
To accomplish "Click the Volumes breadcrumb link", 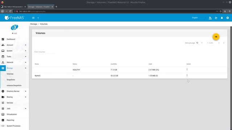I will click(43, 24).
